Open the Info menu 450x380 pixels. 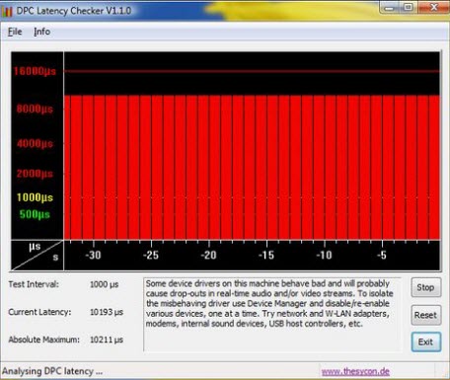click(41, 32)
